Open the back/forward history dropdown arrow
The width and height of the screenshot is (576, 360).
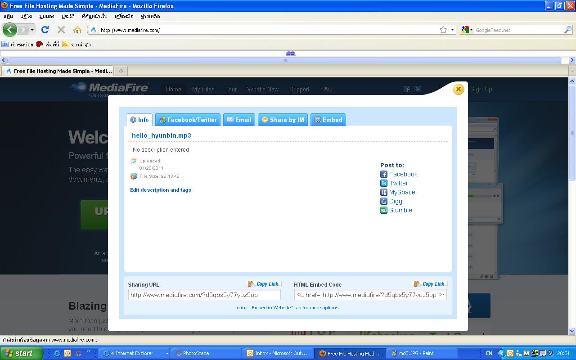tap(32, 30)
